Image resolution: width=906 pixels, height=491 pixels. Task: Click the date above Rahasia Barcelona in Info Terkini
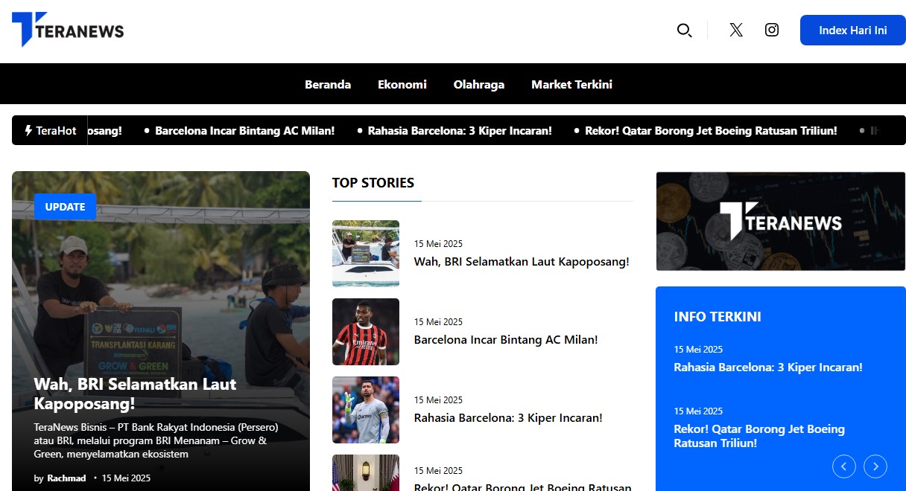698,350
